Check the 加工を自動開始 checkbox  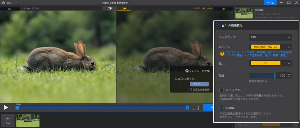[x=190, y=89]
